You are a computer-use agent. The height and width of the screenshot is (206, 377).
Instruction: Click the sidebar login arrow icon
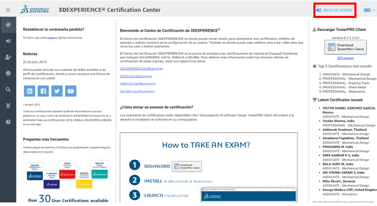(x=8, y=41)
